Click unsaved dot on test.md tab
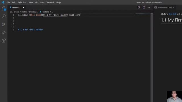The height and width of the screenshot is (102, 182). 23,8
